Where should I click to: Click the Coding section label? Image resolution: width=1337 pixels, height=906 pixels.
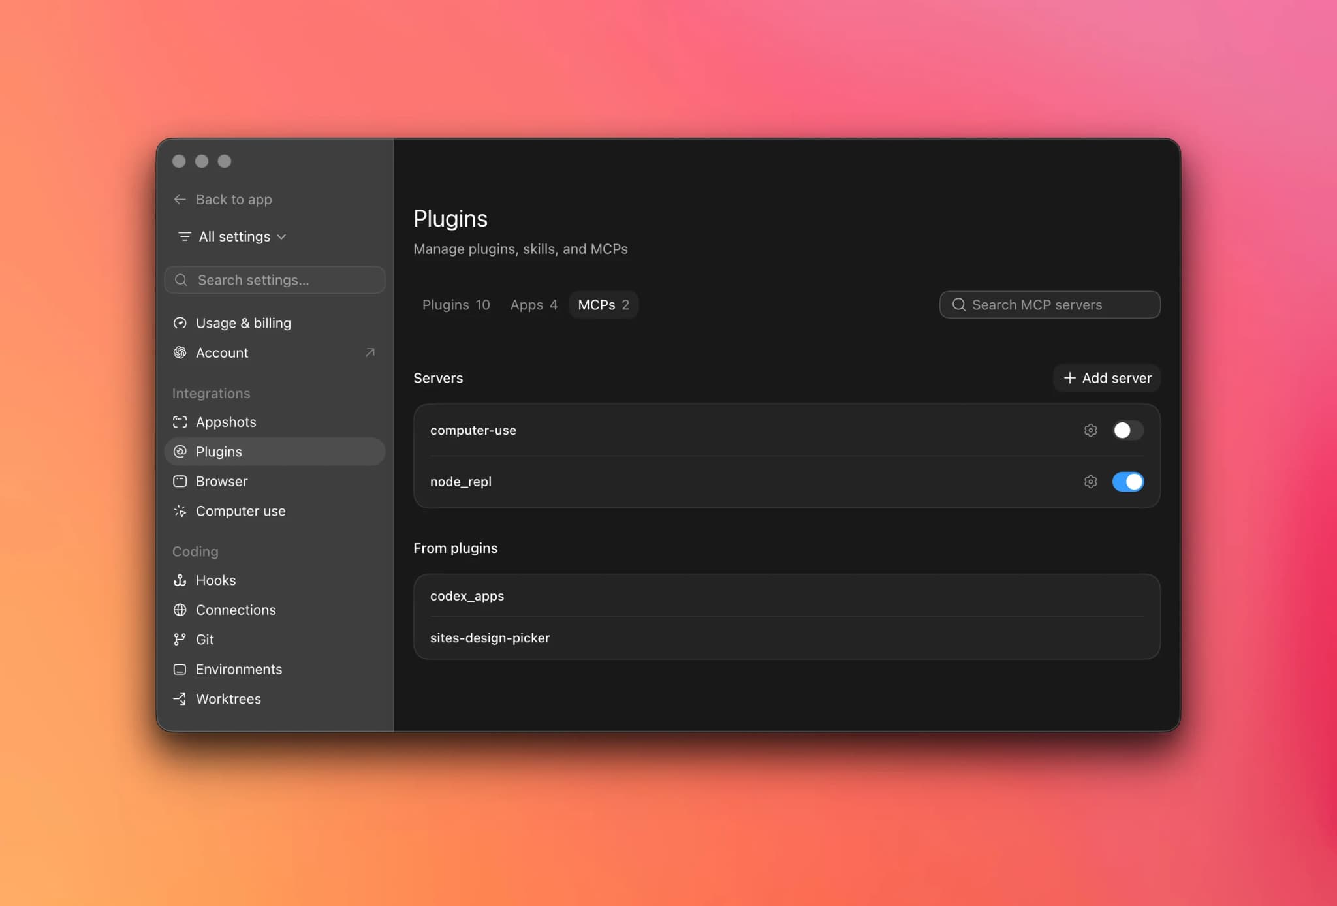[195, 552]
